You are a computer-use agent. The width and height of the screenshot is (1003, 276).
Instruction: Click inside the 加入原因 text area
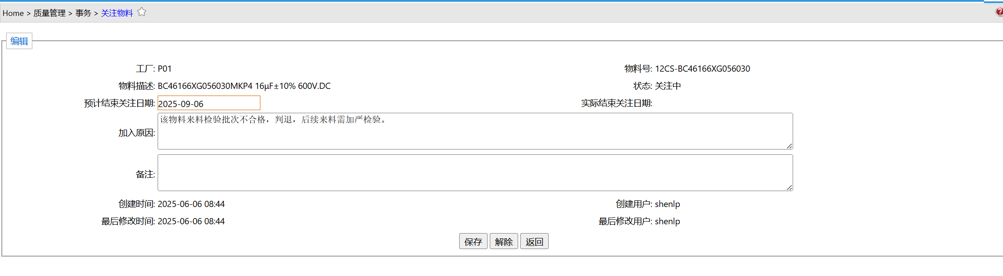[x=475, y=131]
